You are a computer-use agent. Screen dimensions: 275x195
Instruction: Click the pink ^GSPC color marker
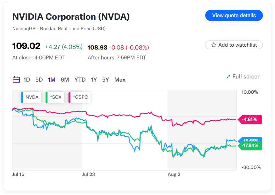pyautogui.click(x=70, y=97)
